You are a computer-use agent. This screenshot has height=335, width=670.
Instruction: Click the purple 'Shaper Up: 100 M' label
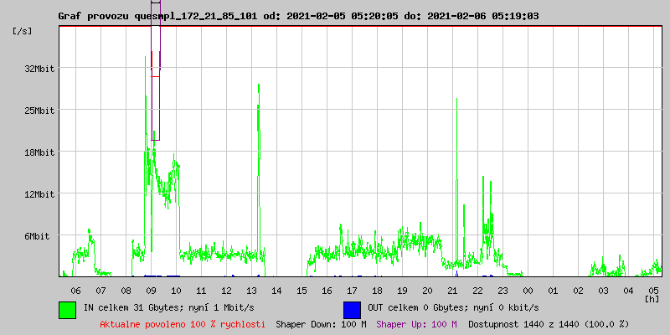tap(416, 323)
